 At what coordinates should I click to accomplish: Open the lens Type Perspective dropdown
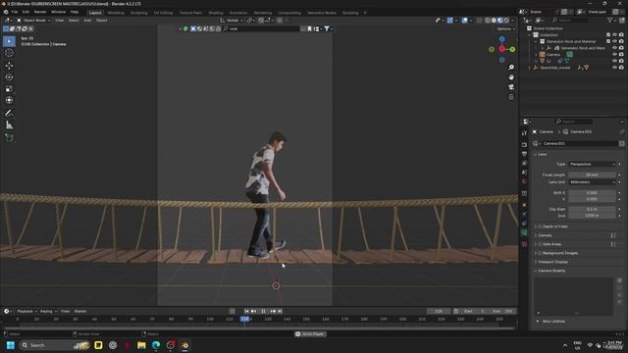click(x=593, y=164)
